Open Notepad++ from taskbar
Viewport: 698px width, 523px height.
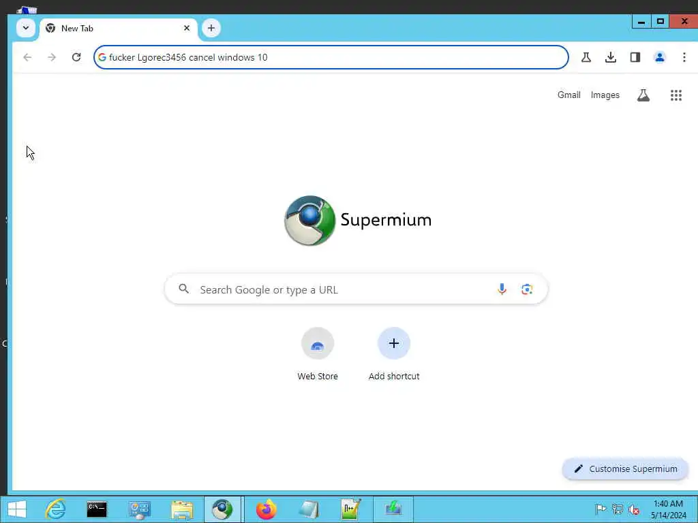[x=350, y=509]
